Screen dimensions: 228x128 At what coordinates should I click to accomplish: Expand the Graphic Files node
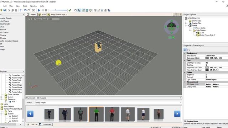click(186, 23)
